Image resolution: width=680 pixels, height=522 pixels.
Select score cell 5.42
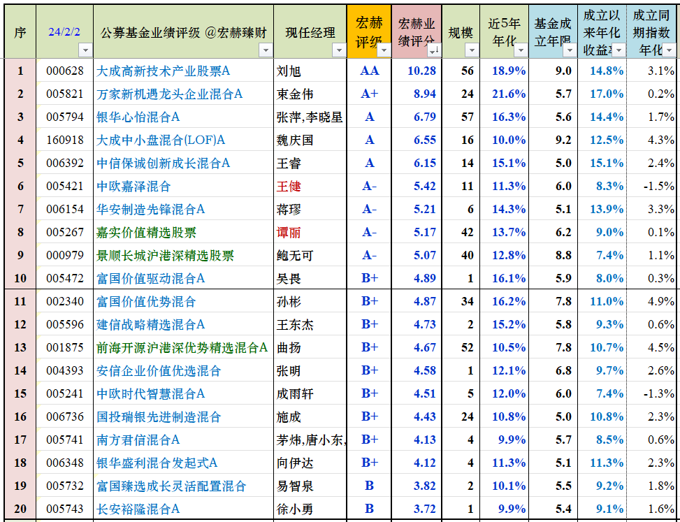[417, 187]
